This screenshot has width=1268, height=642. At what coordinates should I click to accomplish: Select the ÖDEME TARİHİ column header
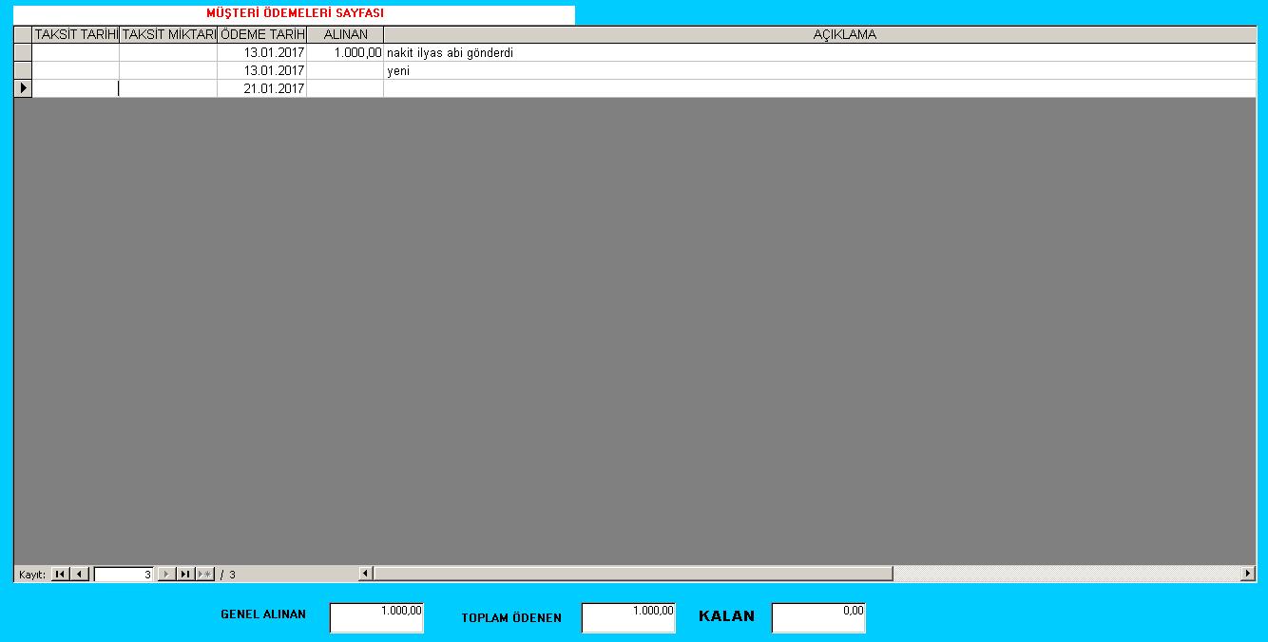(x=262, y=34)
